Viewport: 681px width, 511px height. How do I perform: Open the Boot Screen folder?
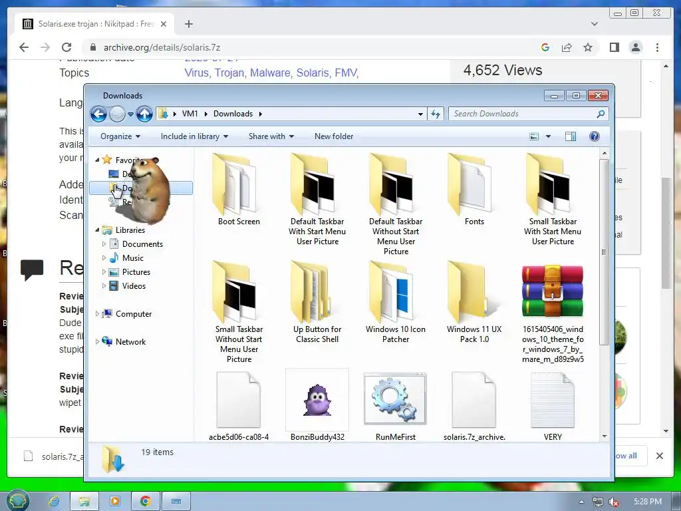239,190
